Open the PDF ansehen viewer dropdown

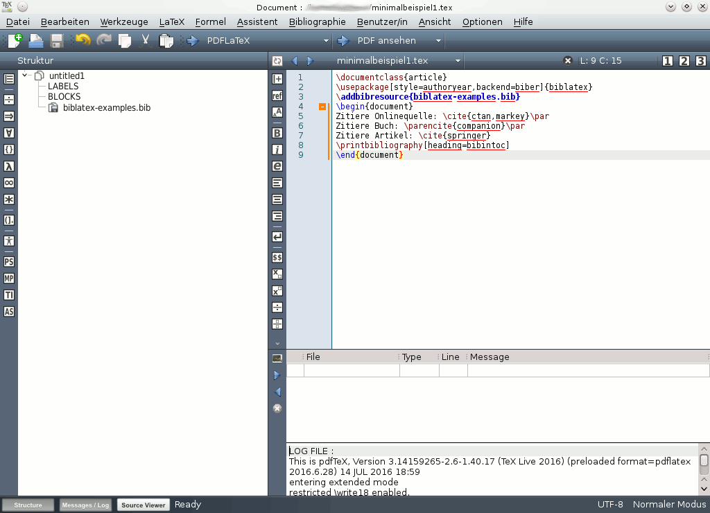pos(438,41)
